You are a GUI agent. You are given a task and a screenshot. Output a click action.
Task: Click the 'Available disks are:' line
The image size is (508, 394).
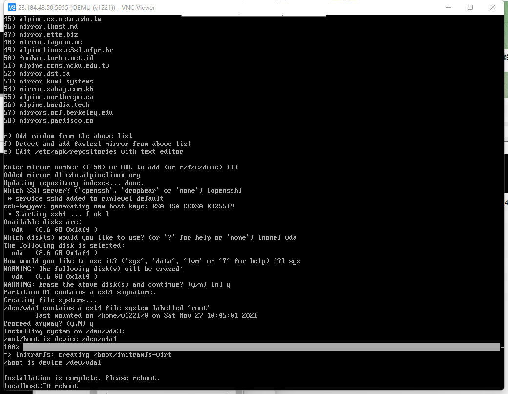point(43,222)
